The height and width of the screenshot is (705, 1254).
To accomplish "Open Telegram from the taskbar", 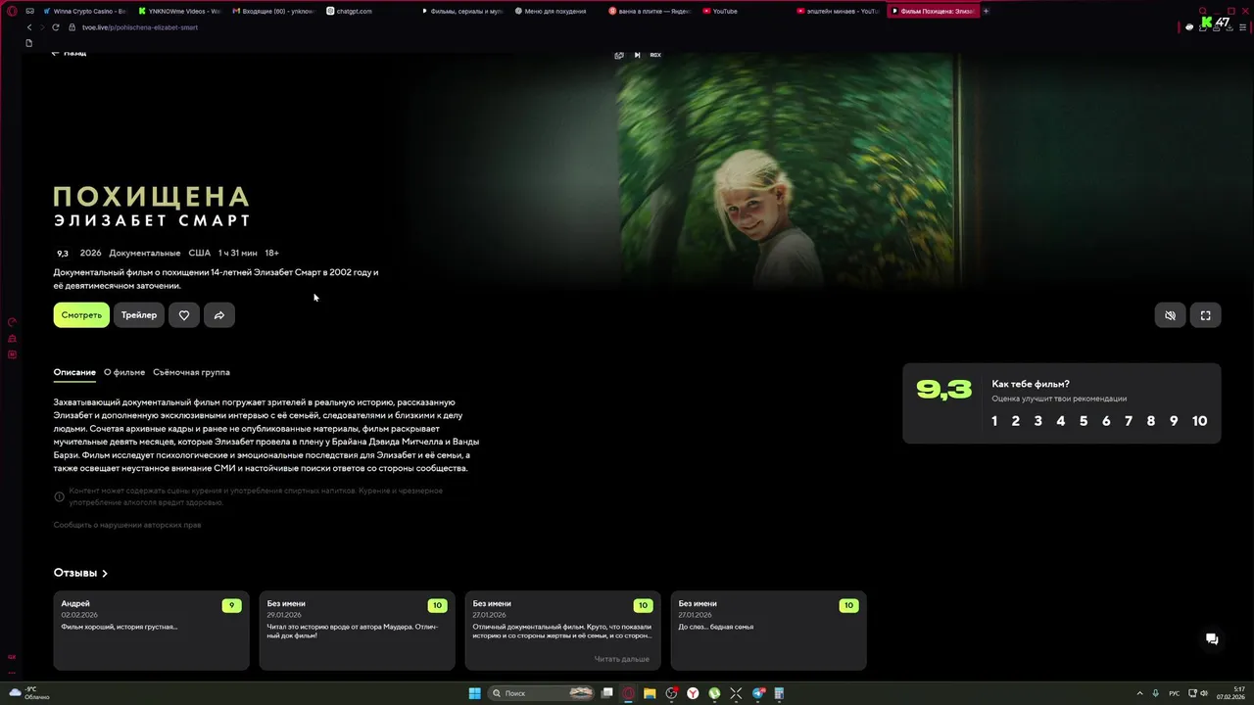I will 758,693.
